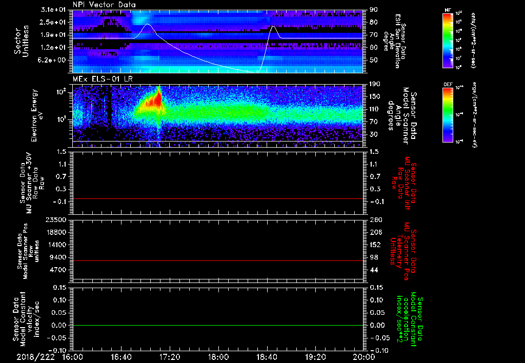Click the '18:00' time axis label
Screen dimensions: 525x363
coord(218,357)
